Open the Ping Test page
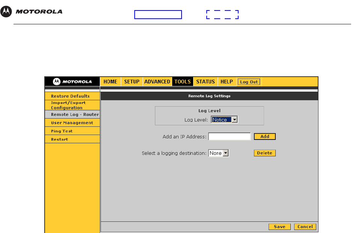 pyautogui.click(x=72, y=131)
